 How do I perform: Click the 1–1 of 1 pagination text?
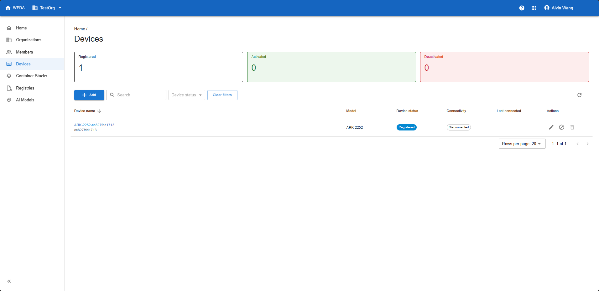pyautogui.click(x=559, y=144)
